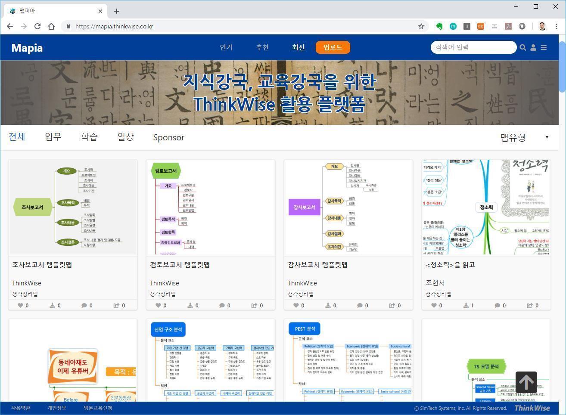Go back in browser history
This screenshot has height=415, width=566.
(10, 26)
